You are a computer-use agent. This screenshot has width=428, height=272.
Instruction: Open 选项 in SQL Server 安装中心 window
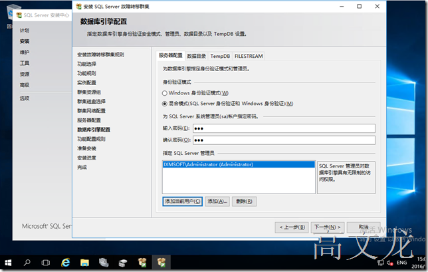(25, 98)
